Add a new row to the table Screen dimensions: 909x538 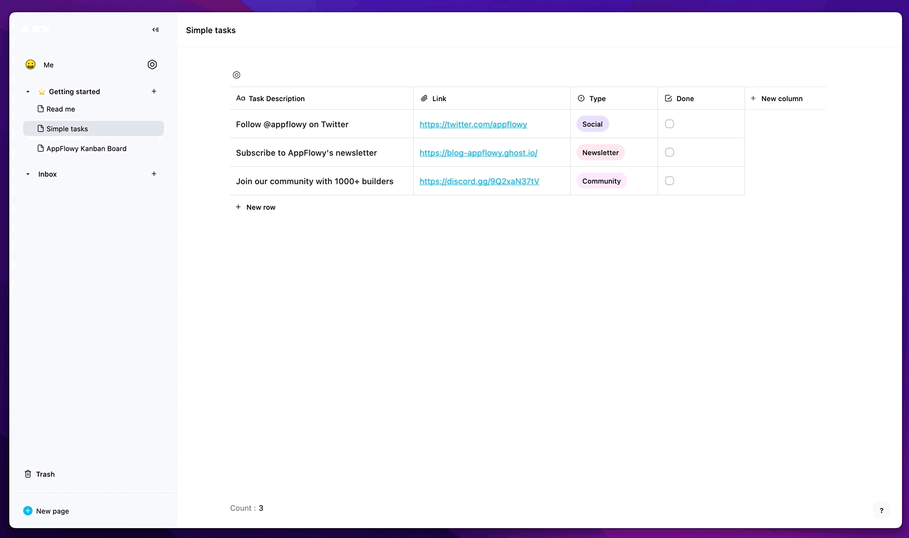(x=256, y=207)
